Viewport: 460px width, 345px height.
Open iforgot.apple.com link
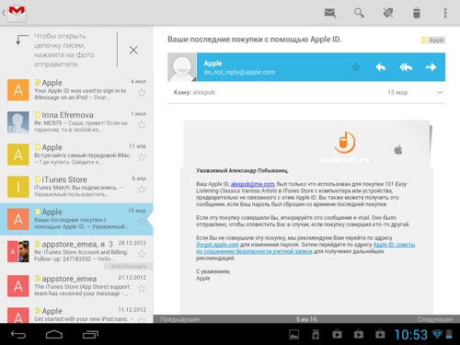[217, 245]
